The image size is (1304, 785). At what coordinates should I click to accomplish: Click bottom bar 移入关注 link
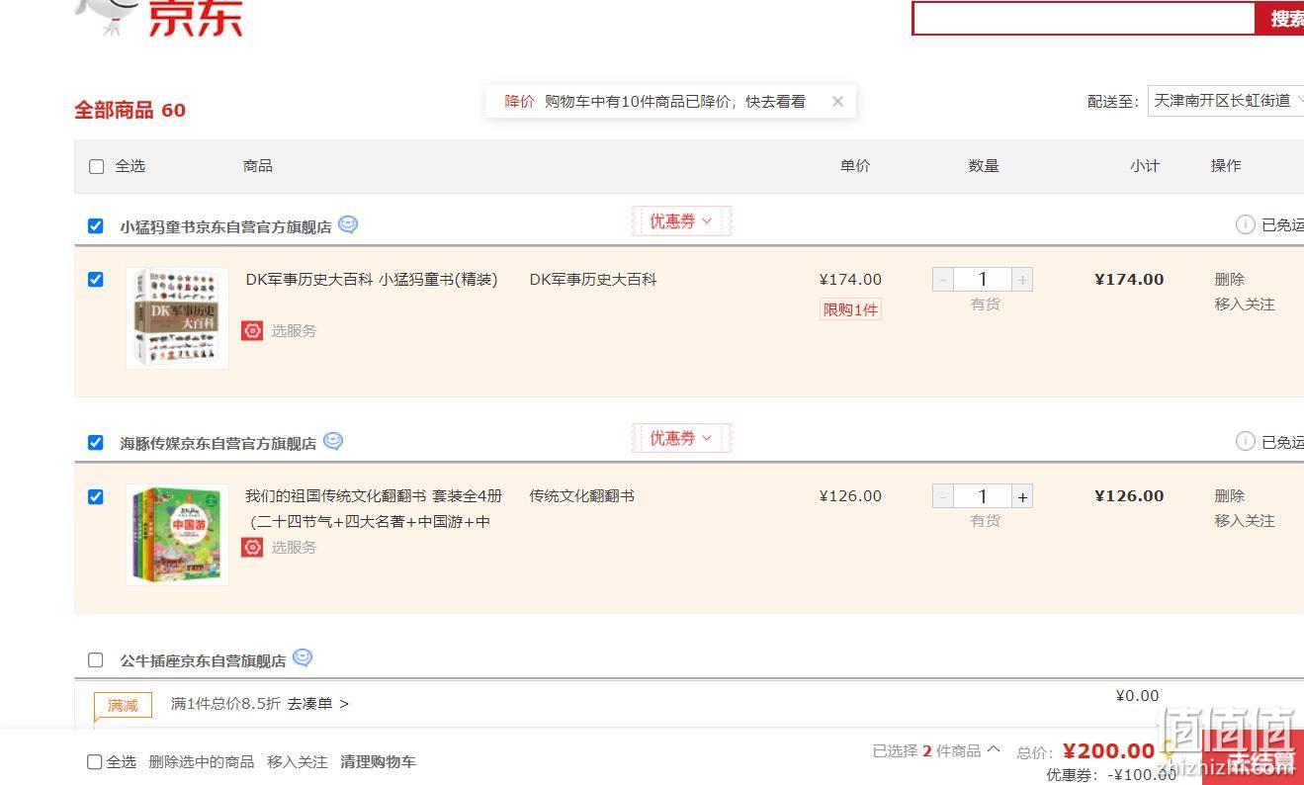click(297, 761)
